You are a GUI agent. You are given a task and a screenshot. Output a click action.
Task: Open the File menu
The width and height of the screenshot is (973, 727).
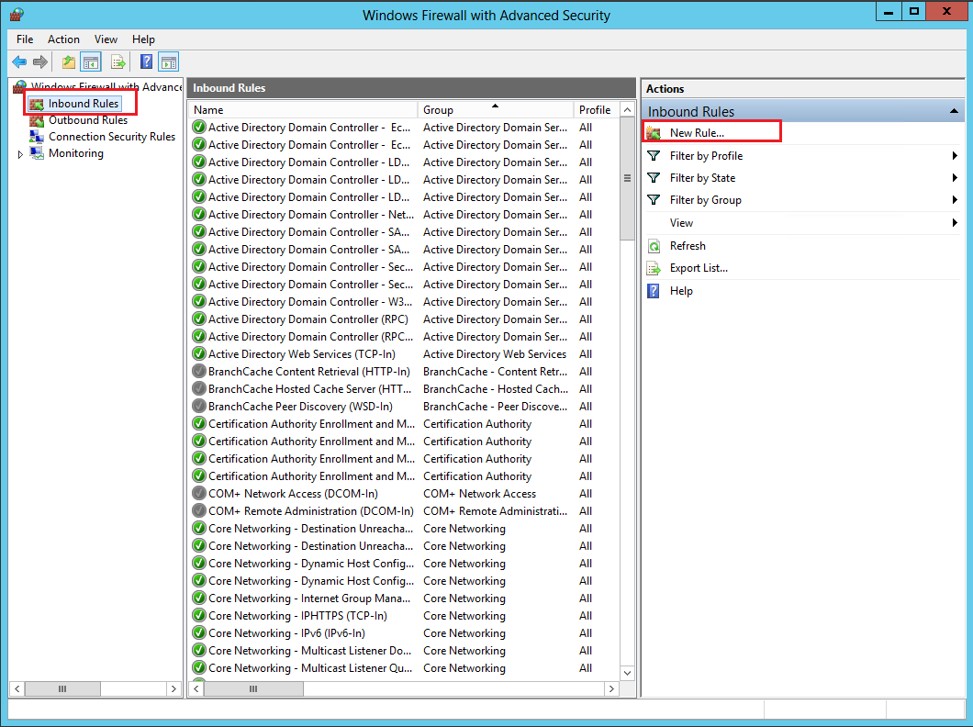25,39
